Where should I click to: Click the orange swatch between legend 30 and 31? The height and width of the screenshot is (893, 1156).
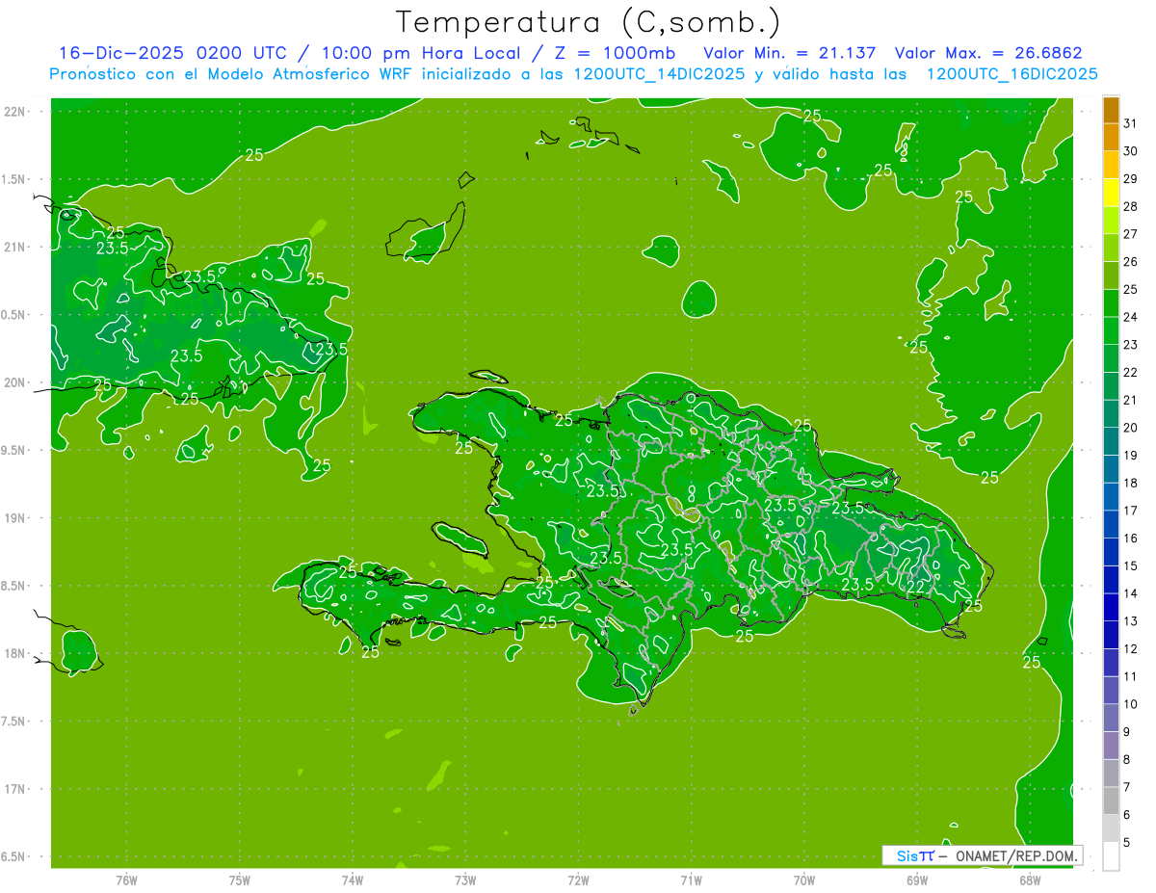[1111, 137]
